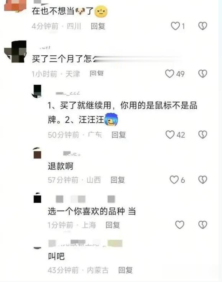Screen dimensions: 222x282
Task: Reply to the Sichuan comment from 4分钟前
Action: 98,26
